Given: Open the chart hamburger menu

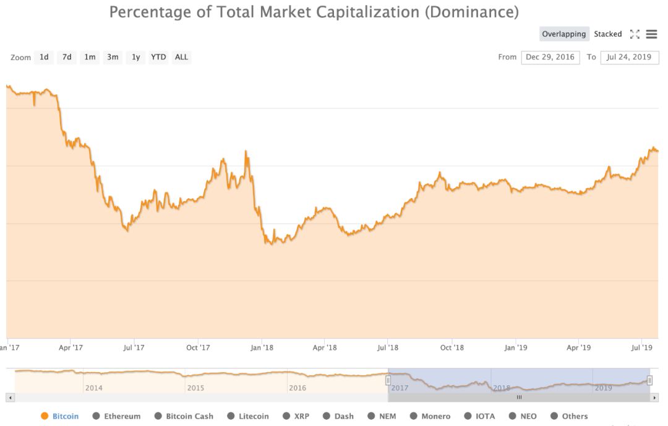Looking at the screenshot, I should point(651,34).
